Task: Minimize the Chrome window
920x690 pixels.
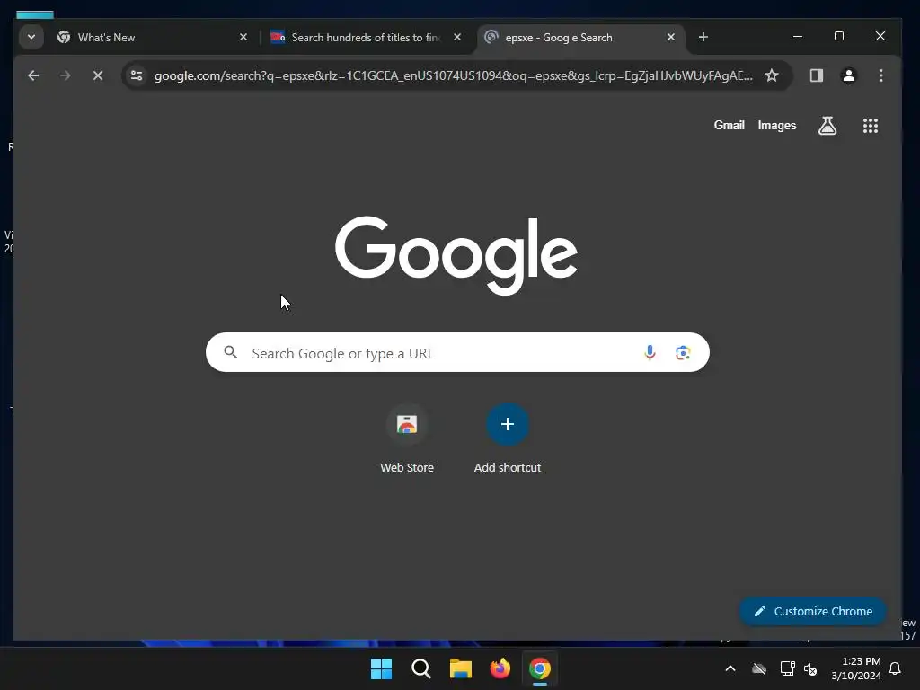Action: click(798, 36)
